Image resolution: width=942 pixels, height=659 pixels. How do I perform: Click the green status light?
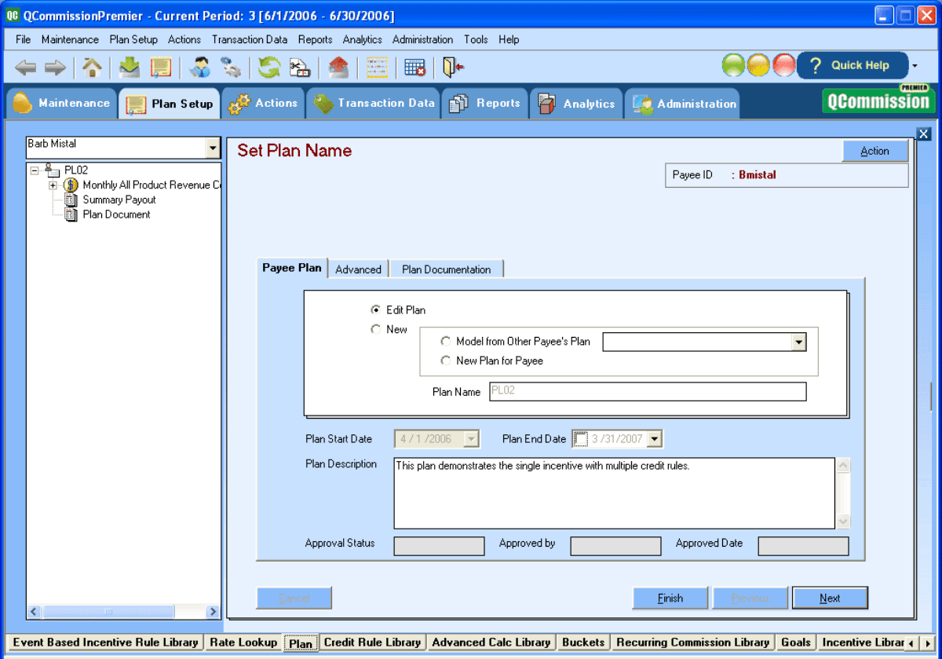(x=733, y=65)
